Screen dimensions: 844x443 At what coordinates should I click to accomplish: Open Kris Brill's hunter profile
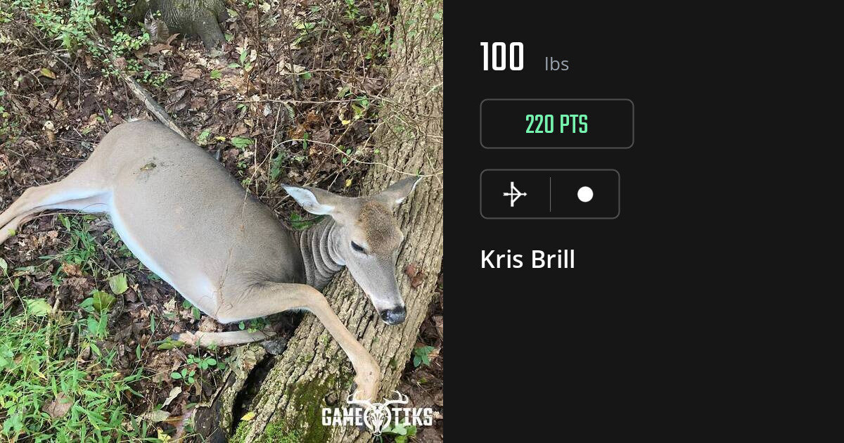[x=527, y=259]
